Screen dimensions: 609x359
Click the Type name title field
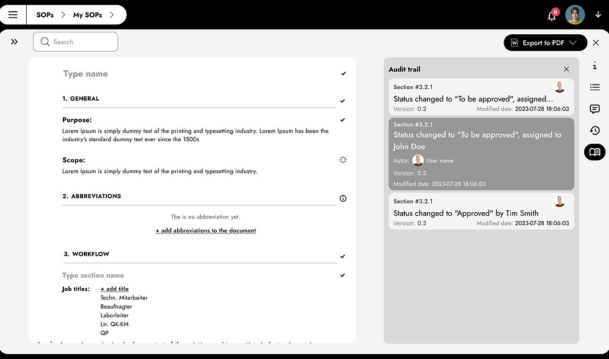(86, 74)
